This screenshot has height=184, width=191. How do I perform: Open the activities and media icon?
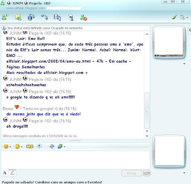(x=57, y=17)
